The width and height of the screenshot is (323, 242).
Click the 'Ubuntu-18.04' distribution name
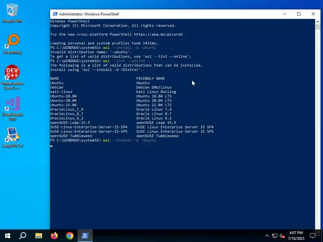(x=63, y=96)
